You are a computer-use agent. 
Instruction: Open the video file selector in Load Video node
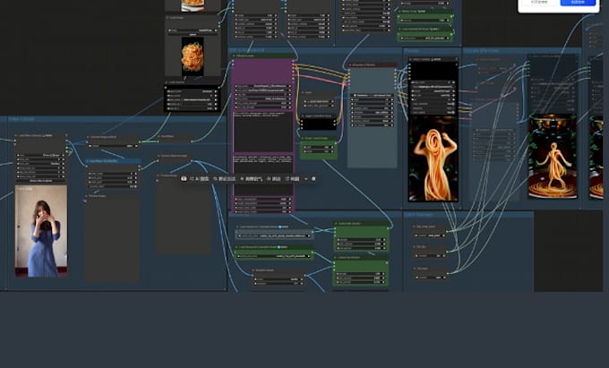pyautogui.click(x=40, y=156)
